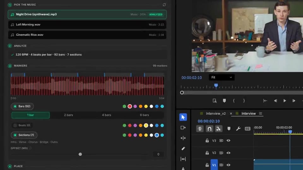Click the red waveform display
The width and height of the screenshot is (303, 170).
pyautogui.click(x=87, y=86)
